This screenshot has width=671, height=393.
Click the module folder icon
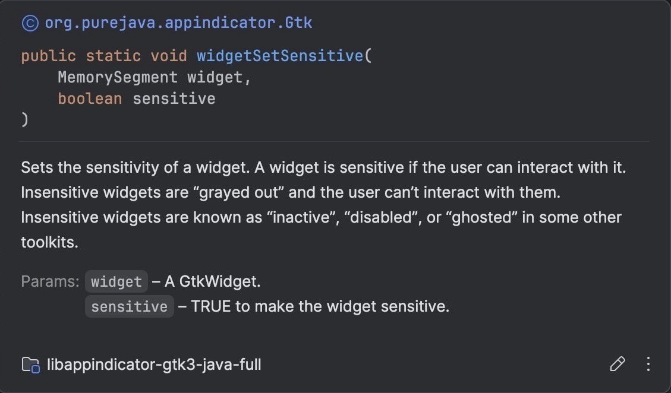pyautogui.click(x=31, y=365)
